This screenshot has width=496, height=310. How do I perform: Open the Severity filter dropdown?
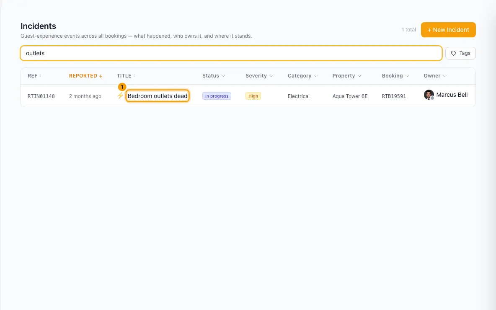coord(259,75)
